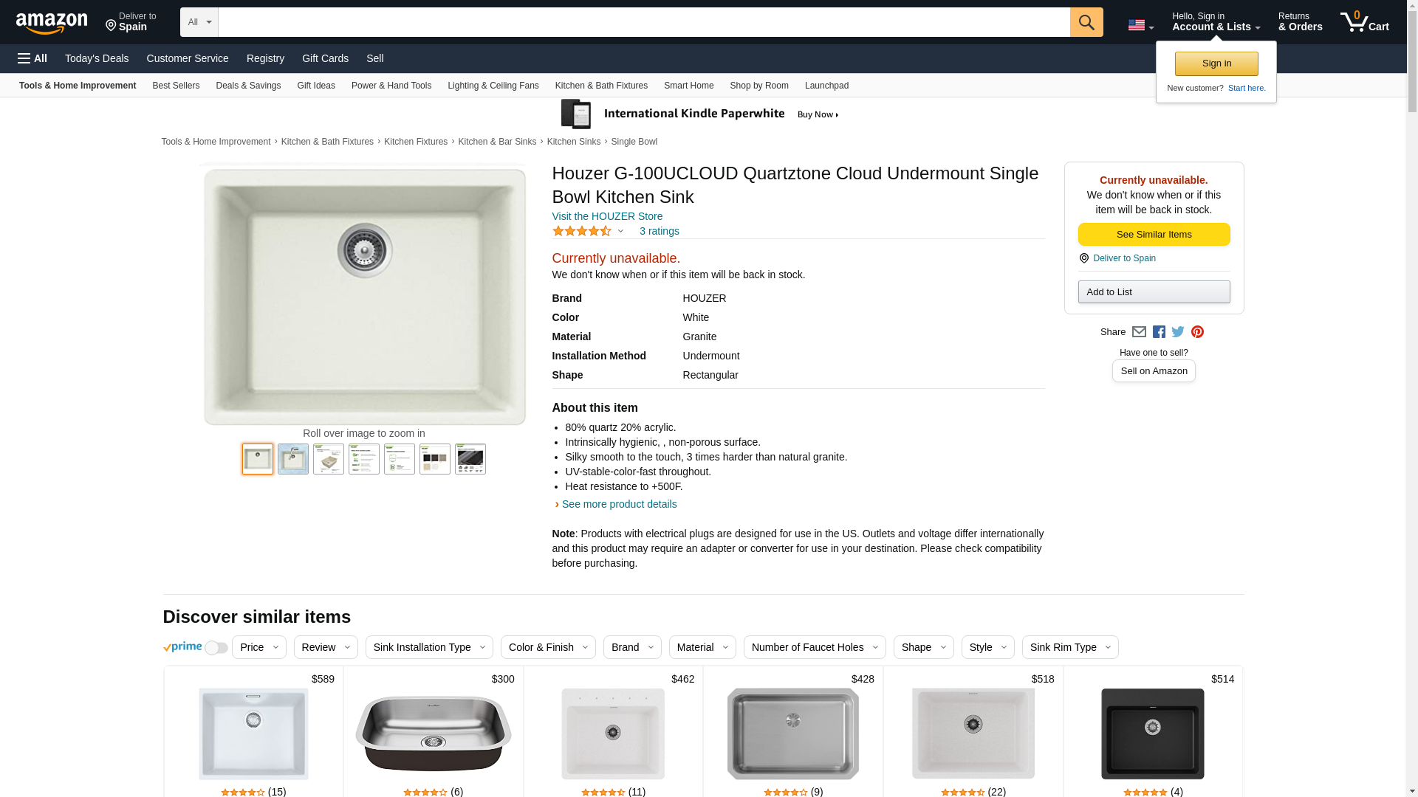
Task: Share on Facebook icon
Action: tap(1159, 332)
